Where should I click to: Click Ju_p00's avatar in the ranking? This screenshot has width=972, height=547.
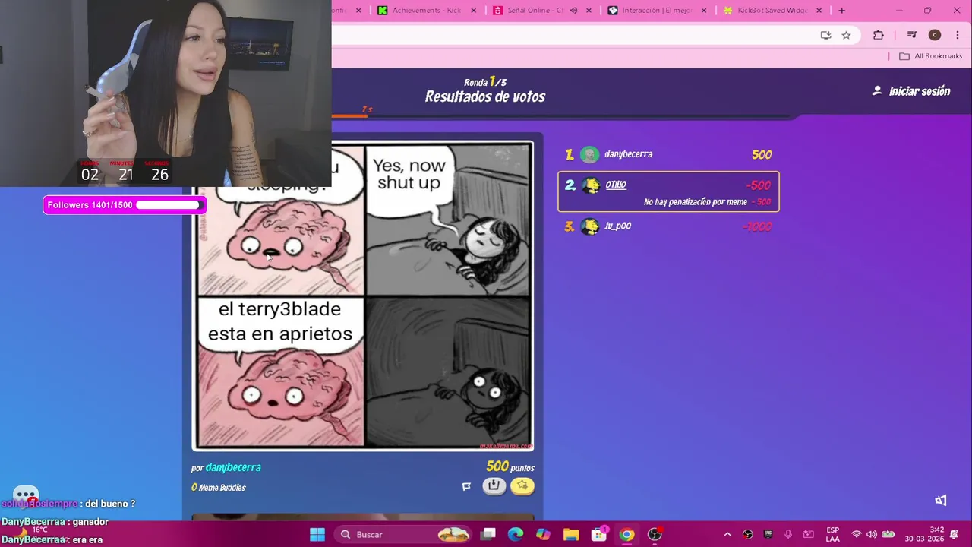589,226
